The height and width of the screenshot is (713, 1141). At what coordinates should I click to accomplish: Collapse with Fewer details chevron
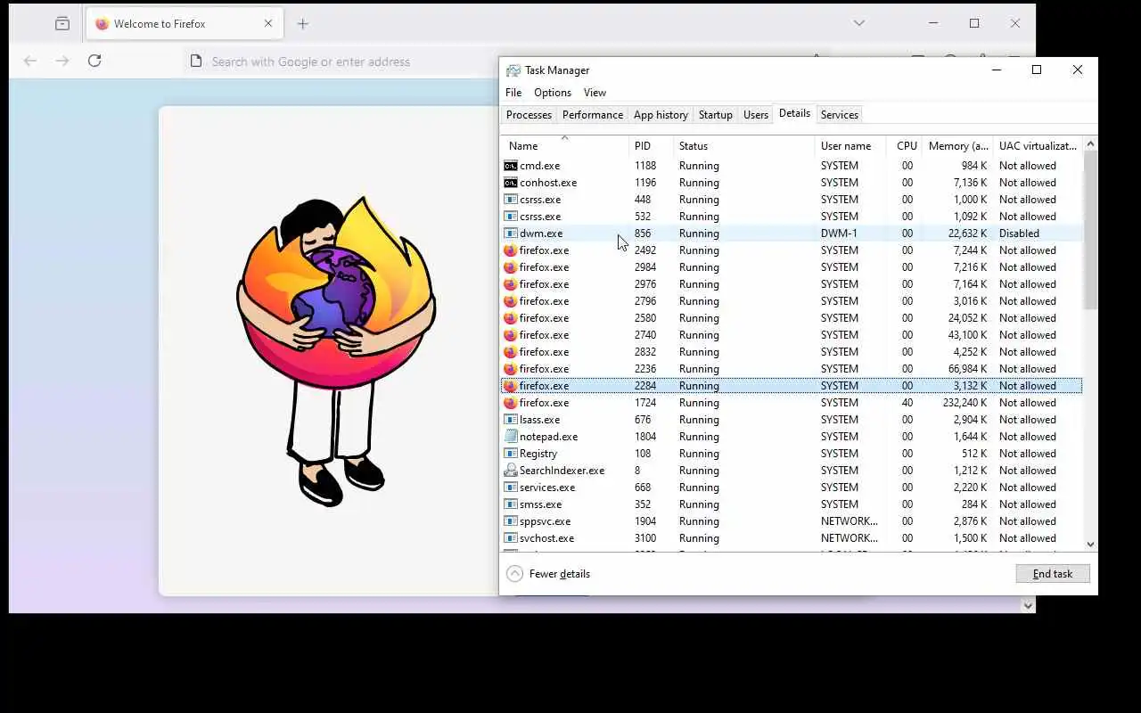coord(514,574)
